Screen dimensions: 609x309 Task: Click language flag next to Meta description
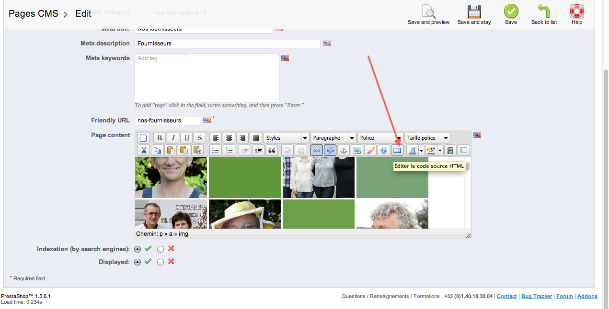click(327, 44)
